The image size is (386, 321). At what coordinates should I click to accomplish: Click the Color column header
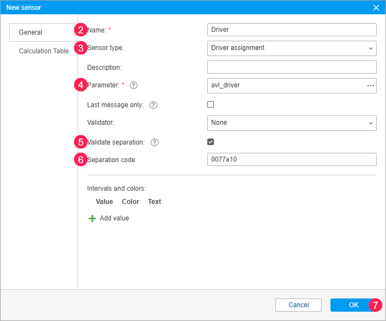(130, 202)
